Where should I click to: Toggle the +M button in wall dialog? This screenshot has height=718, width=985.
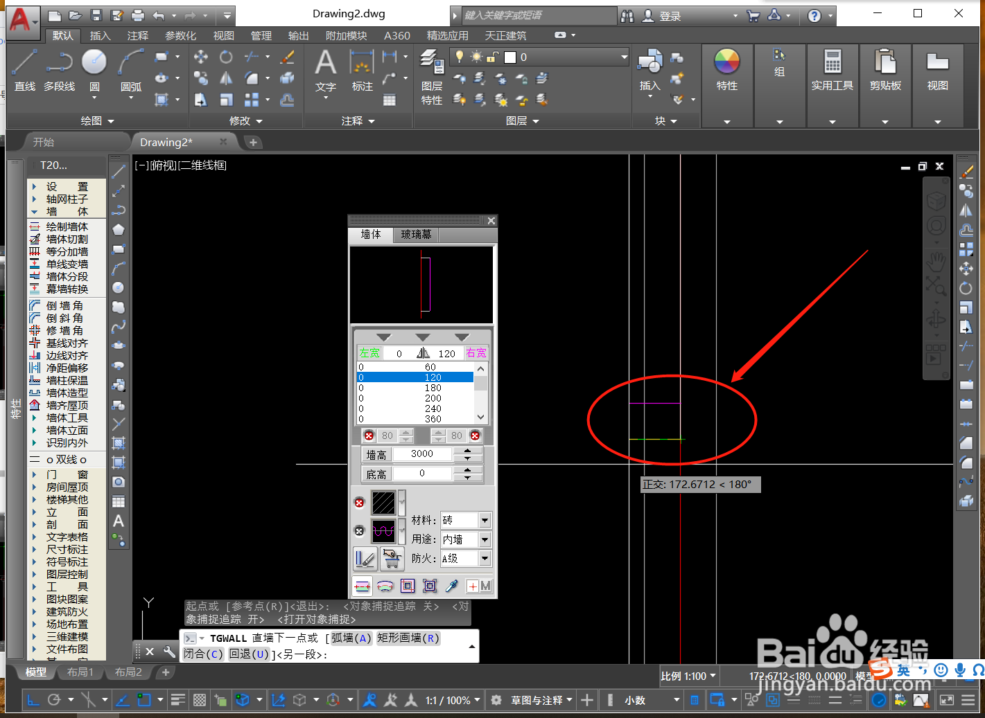tap(479, 586)
